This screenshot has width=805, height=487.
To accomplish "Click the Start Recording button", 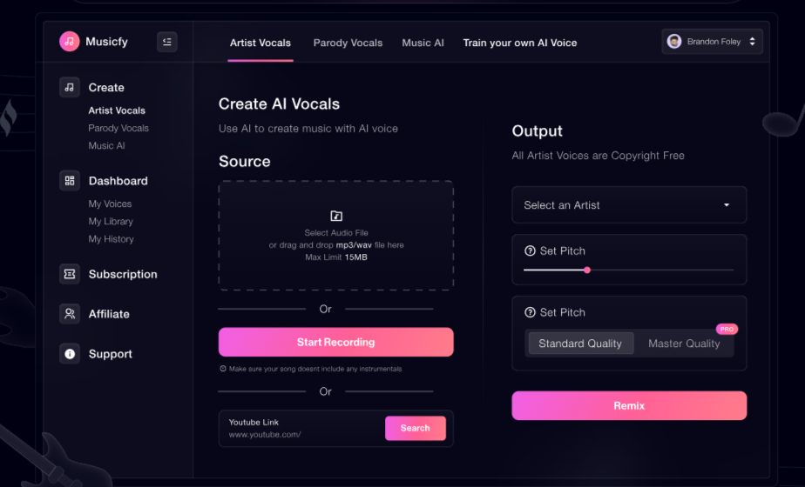I will click(x=335, y=342).
